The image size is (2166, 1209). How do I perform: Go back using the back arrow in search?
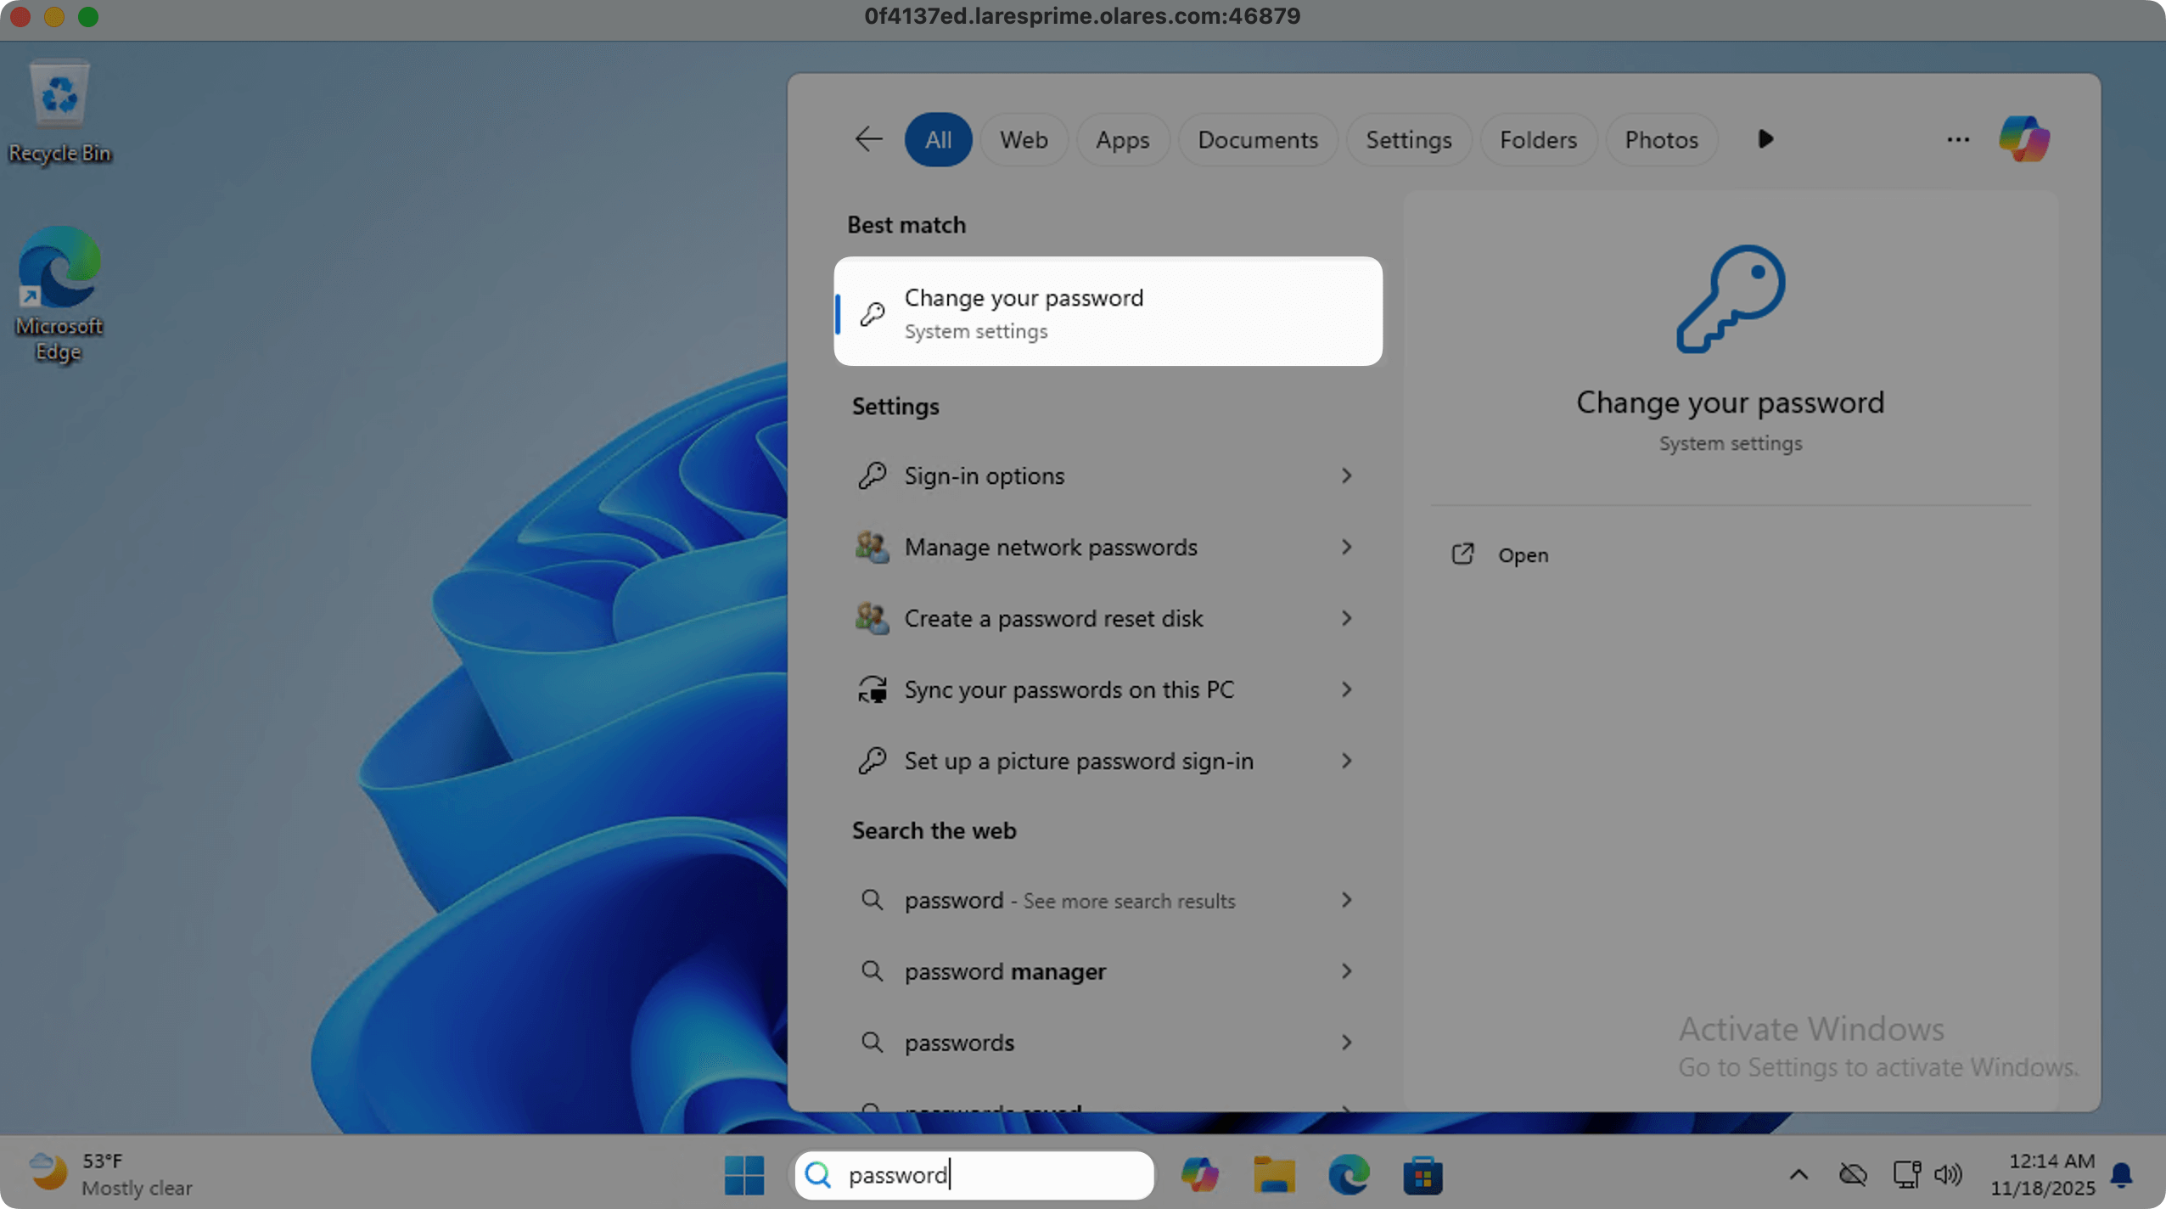[867, 138]
